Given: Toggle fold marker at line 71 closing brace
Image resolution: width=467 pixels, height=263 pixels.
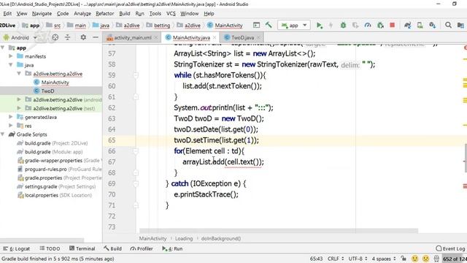Looking at the screenshot, I should click(136, 205).
